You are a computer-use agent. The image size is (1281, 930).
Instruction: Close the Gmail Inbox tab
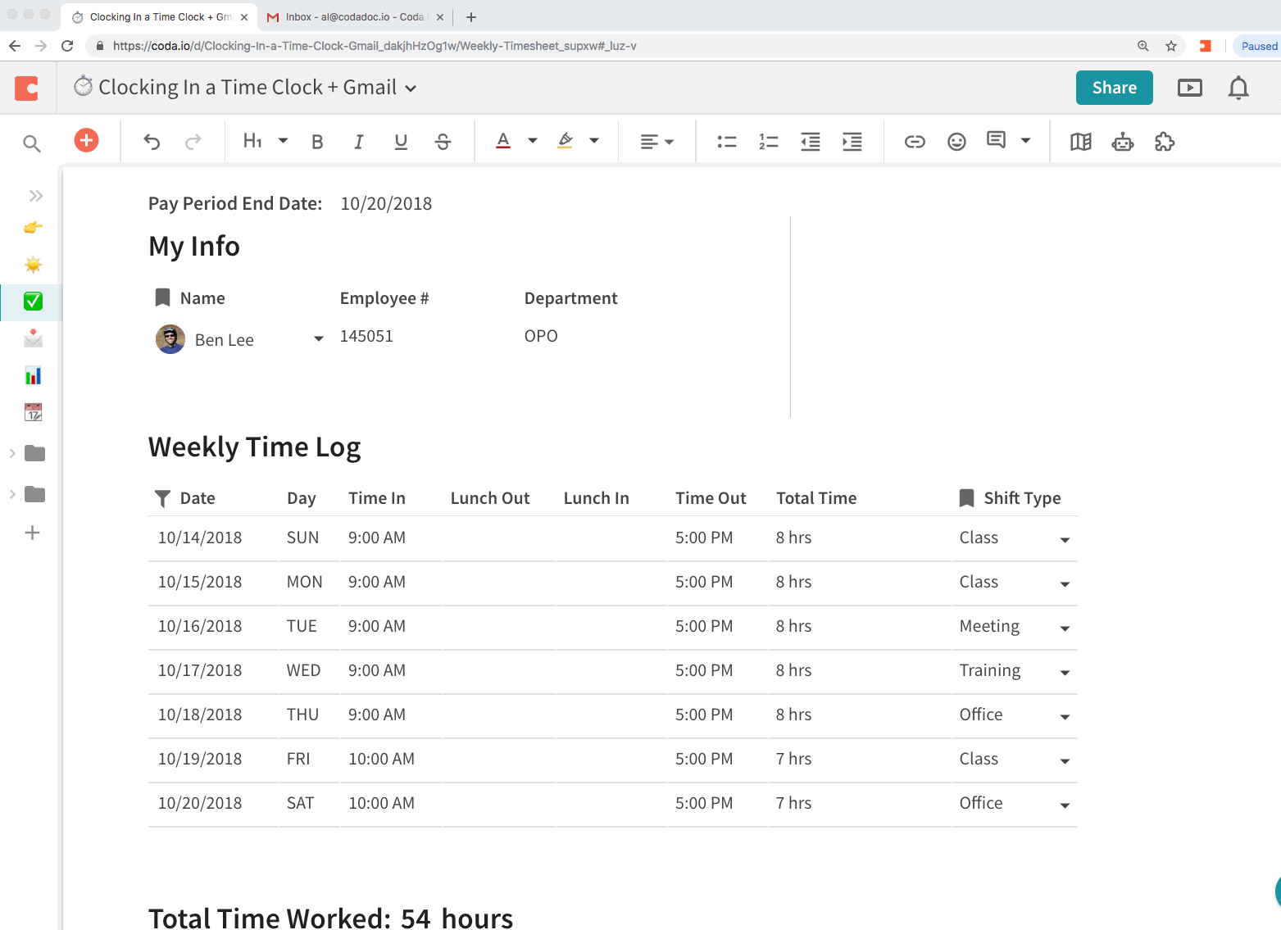pos(440,17)
